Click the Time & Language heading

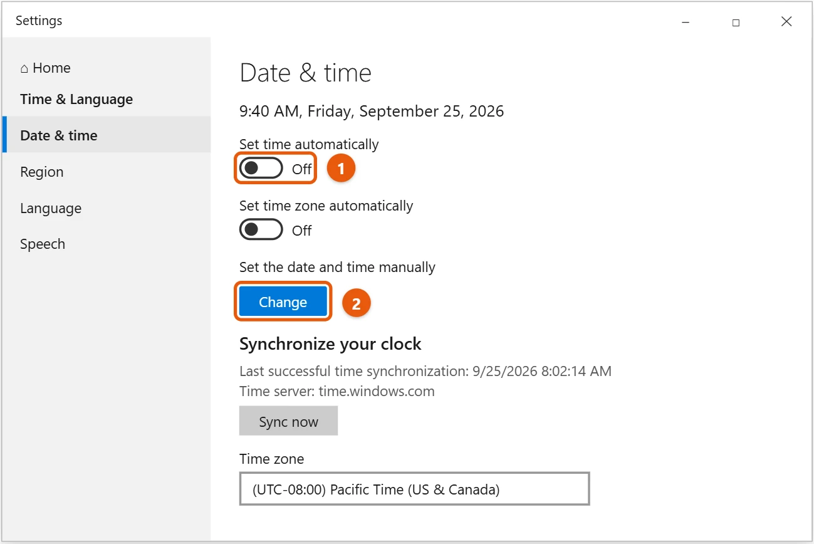[76, 99]
